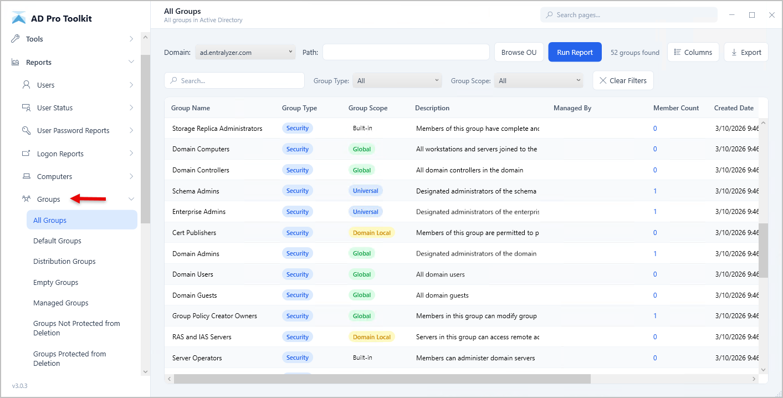Click the Browse OU button

(519, 52)
